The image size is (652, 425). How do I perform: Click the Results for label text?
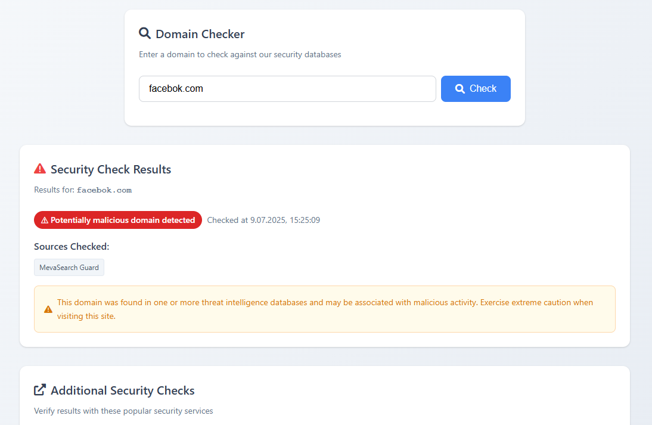[x=54, y=190]
